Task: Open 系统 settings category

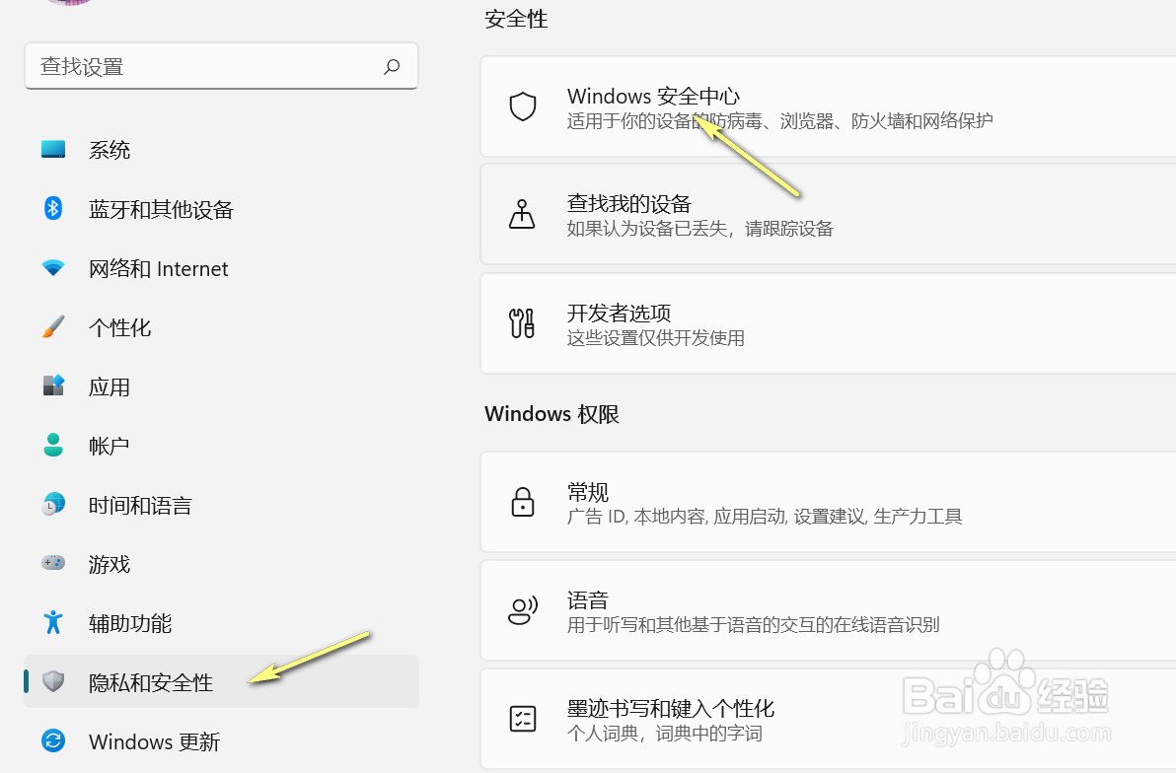Action: click(221, 149)
